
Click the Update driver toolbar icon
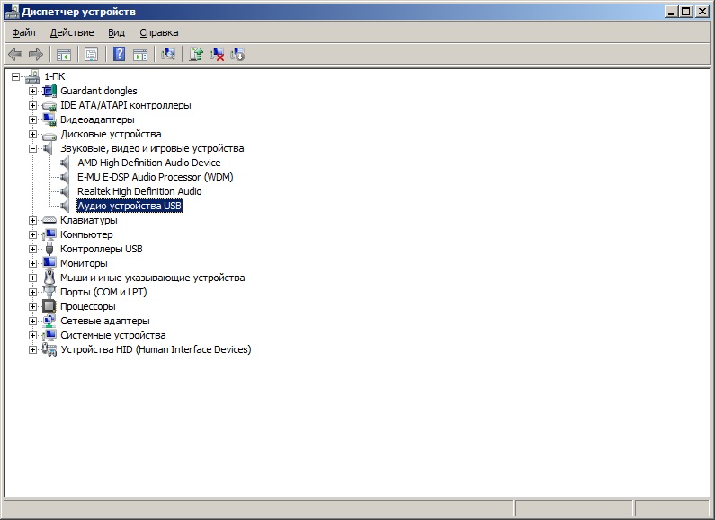[x=195, y=55]
